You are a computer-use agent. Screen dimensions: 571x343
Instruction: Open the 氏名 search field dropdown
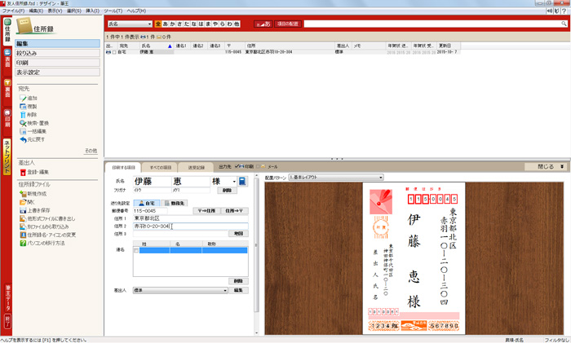tap(148, 24)
